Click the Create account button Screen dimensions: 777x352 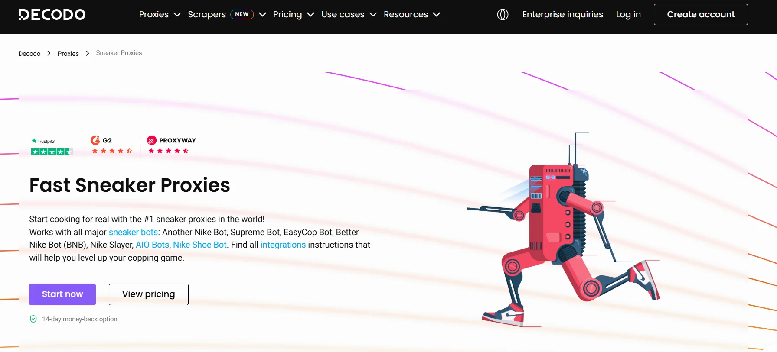click(x=701, y=14)
